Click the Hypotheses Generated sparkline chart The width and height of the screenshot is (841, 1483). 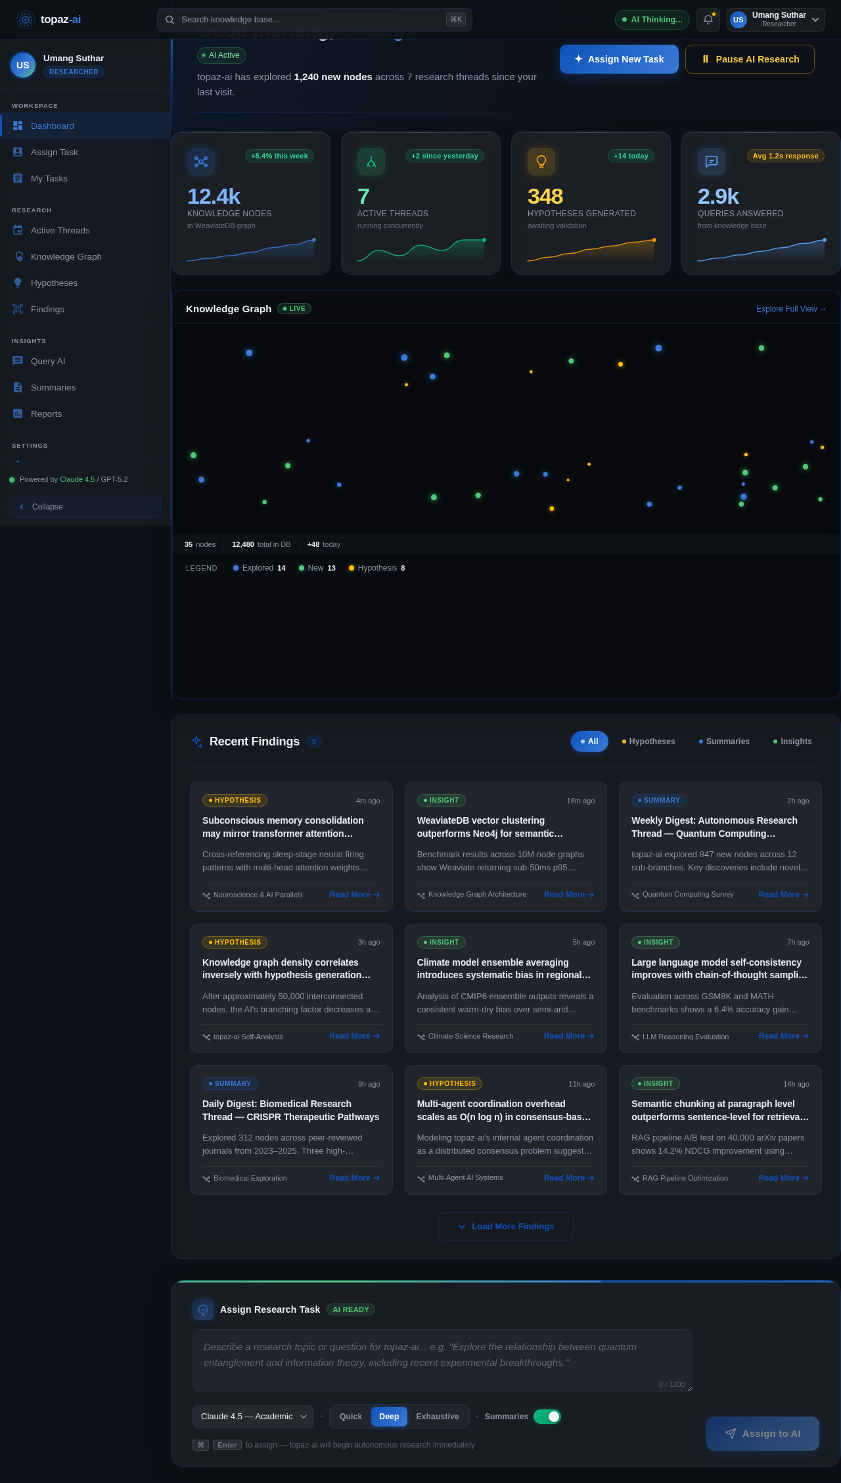591,250
